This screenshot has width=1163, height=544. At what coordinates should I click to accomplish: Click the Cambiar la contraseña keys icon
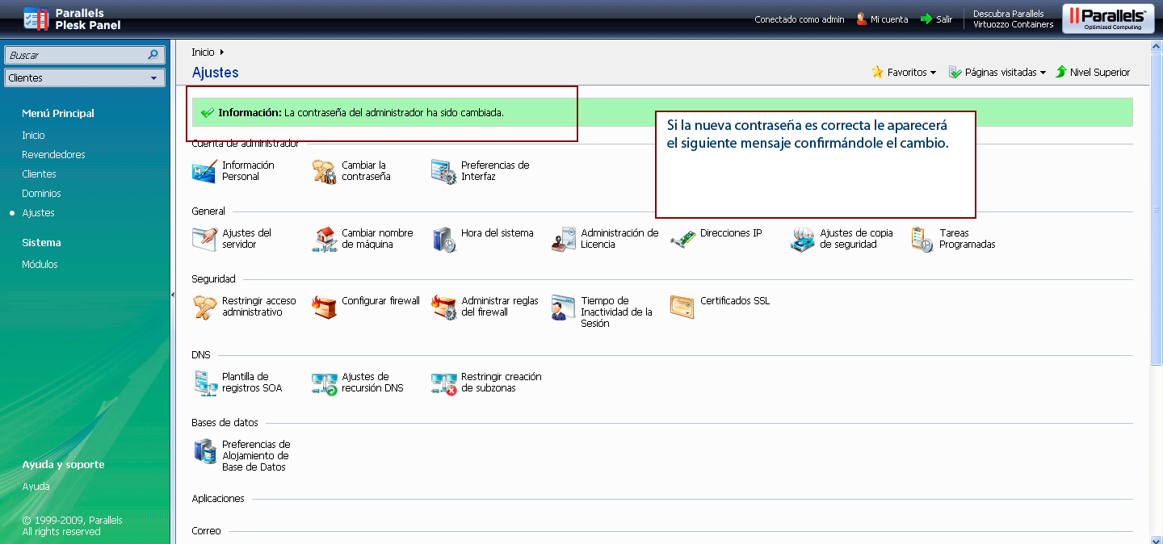point(325,171)
